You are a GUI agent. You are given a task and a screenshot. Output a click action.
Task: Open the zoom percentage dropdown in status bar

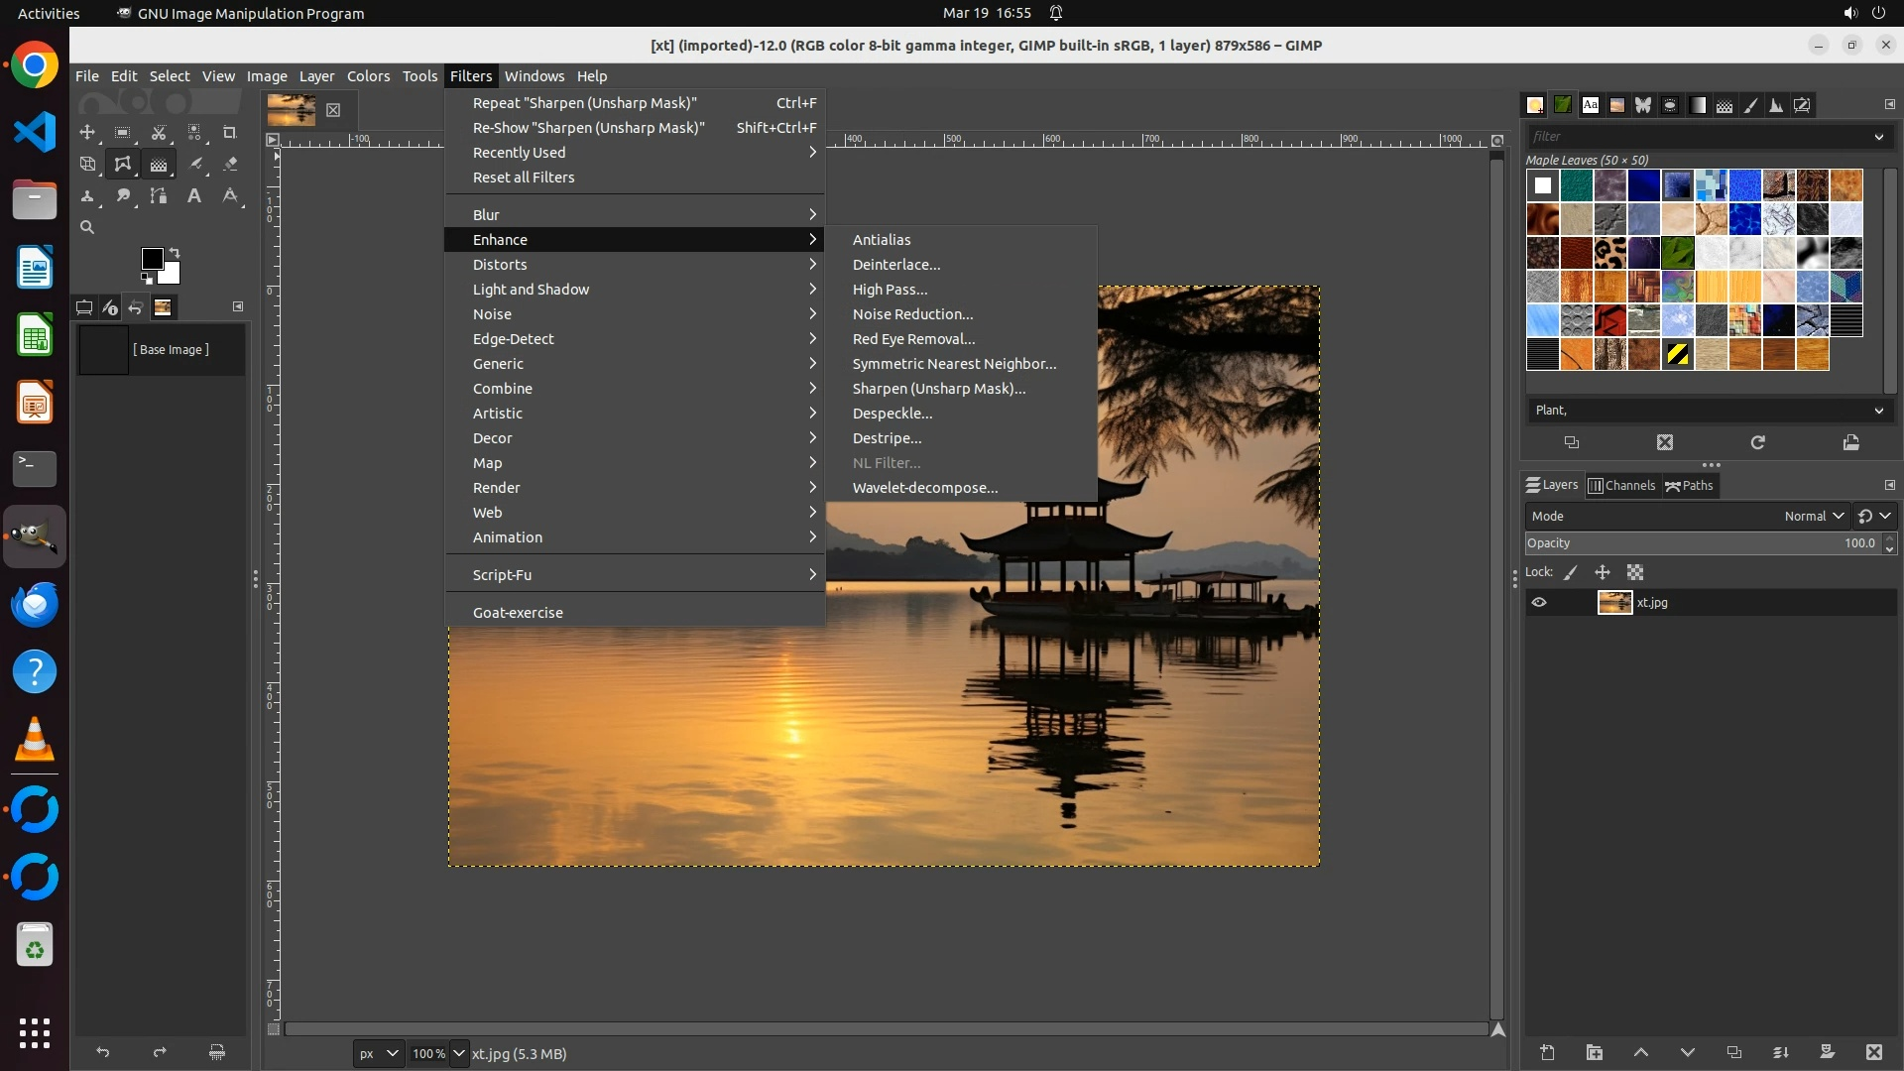coord(459,1054)
